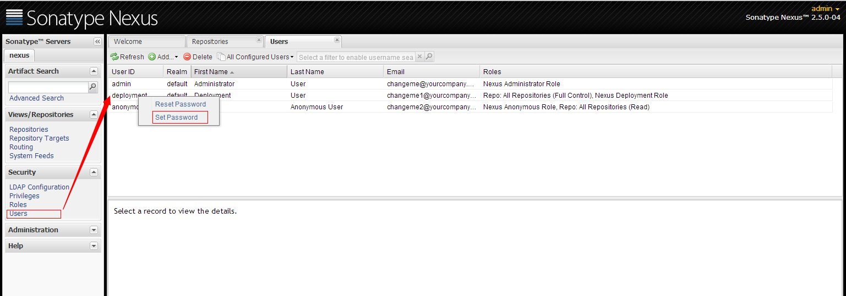This screenshot has width=846, height=296.
Task: Open Roles under Security
Action: [18, 205]
